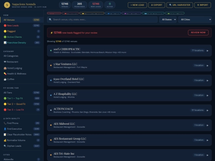Click the Normalize Volume money bag icon
Viewport: 215px width, 161px height.
[x=5, y=140]
